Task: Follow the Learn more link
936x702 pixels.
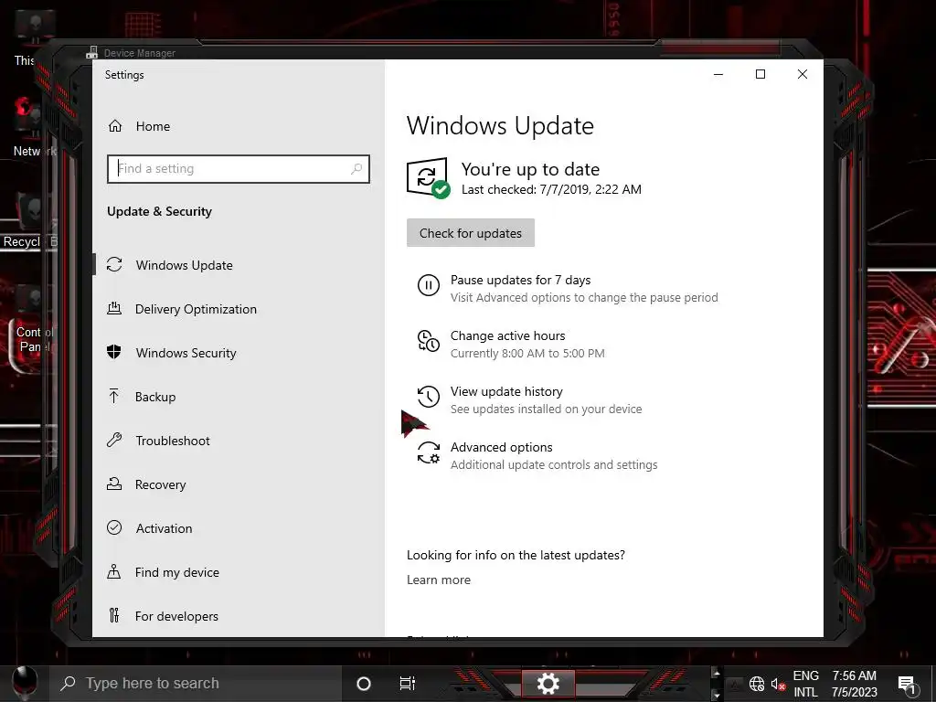Action: [x=439, y=580]
